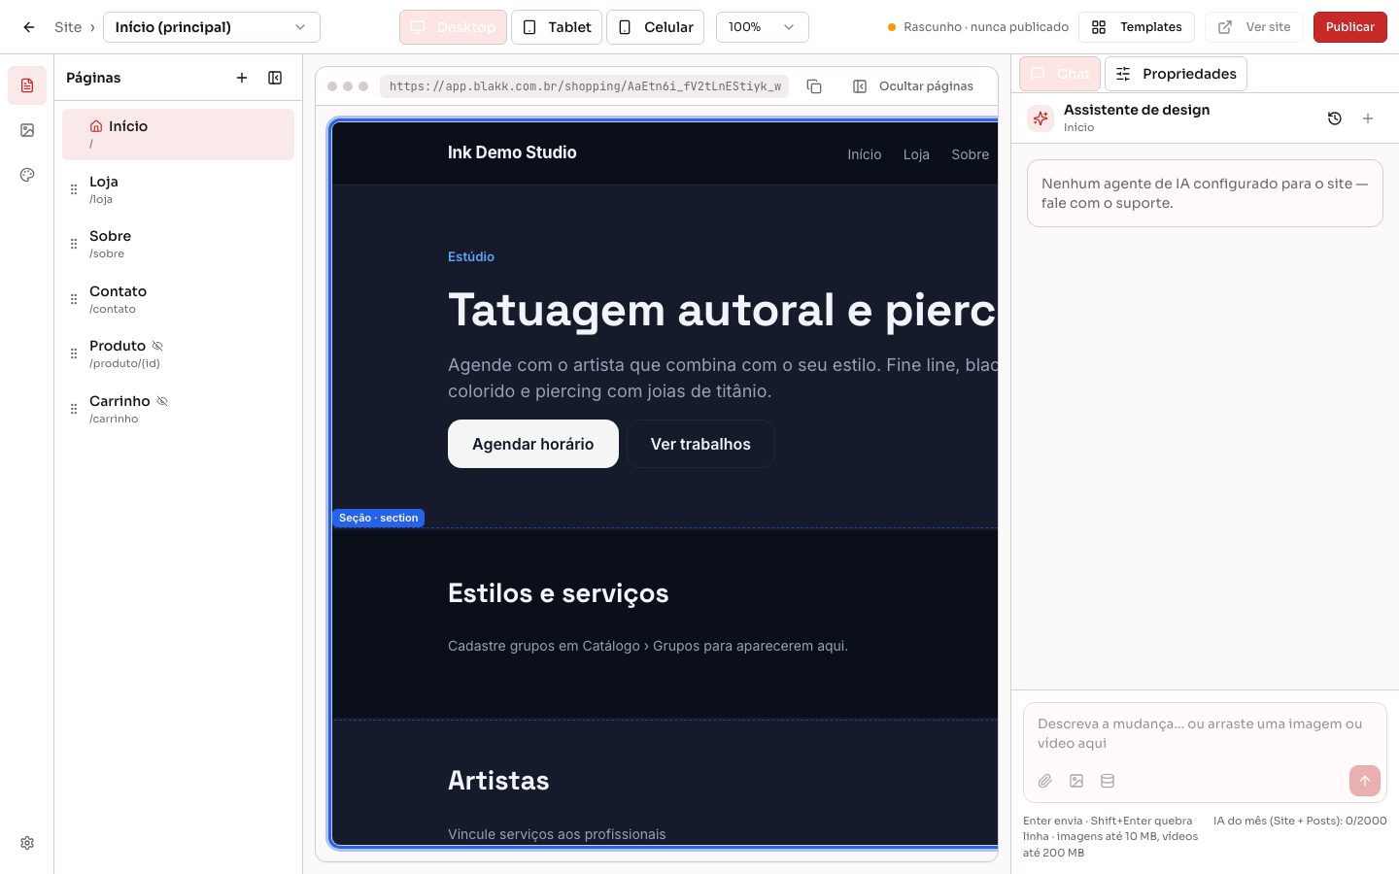Click Ver trabalhos button in preview
The height and width of the screenshot is (874, 1399).
[x=700, y=444]
